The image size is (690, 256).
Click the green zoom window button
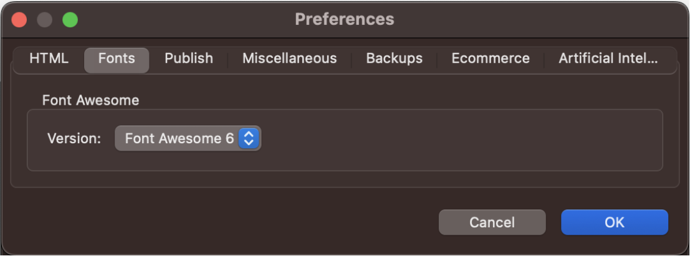(70, 19)
